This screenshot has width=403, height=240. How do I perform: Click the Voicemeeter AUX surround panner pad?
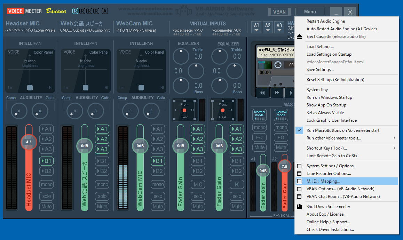click(x=223, y=111)
